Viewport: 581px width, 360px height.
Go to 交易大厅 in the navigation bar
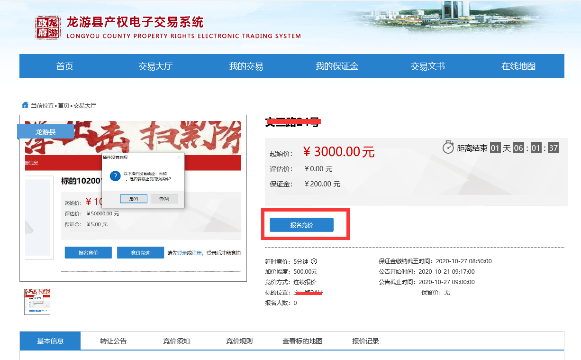click(155, 66)
